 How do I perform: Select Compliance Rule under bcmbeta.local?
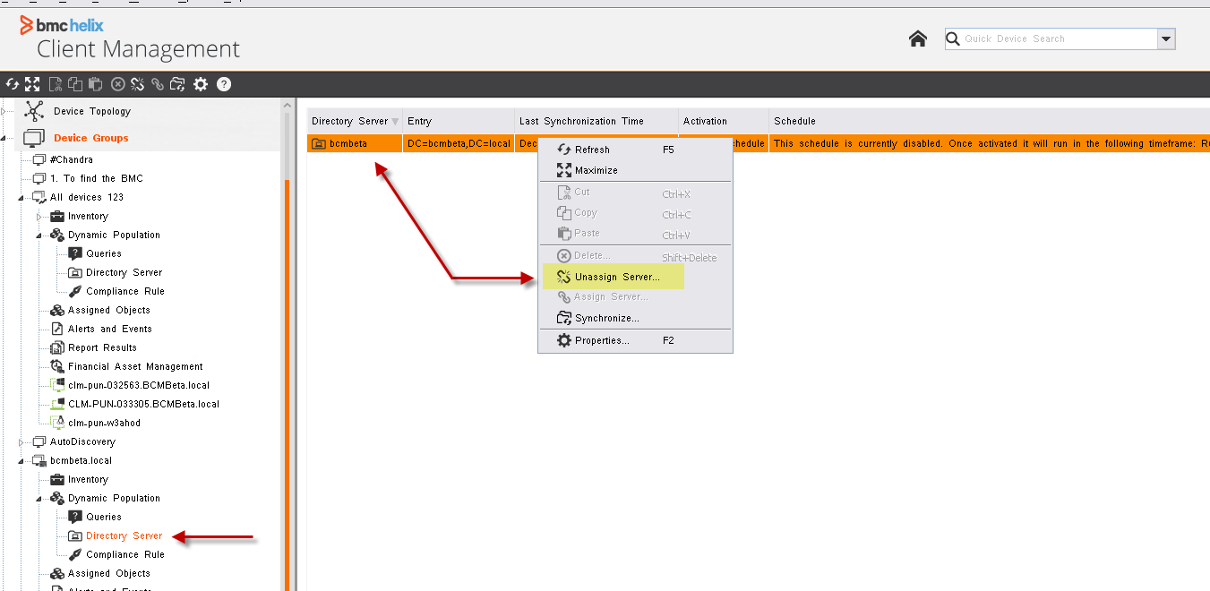pyautogui.click(x=125, y=554)
